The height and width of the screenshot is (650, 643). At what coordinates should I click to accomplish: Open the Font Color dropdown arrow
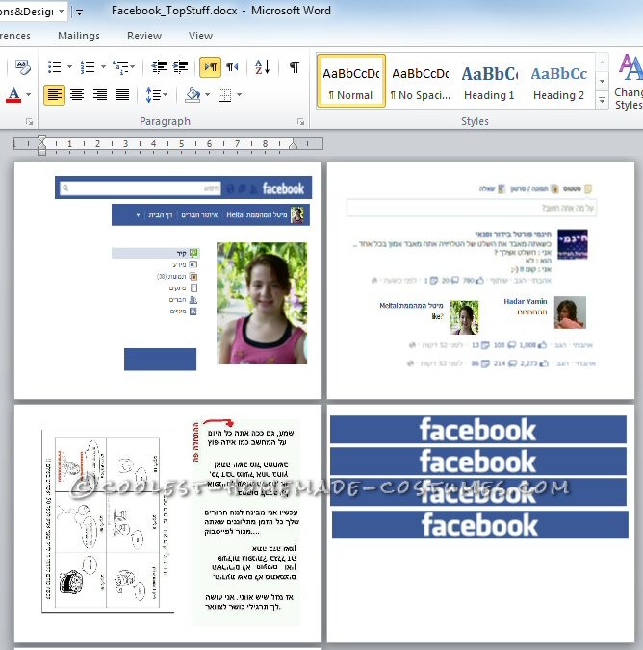28,95
